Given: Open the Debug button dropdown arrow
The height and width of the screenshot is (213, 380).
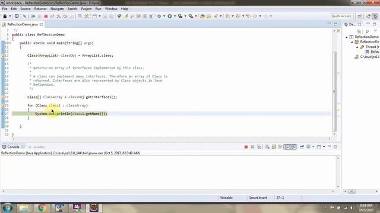Looking at the screenshot, I should pyautogui.click(x=164, y=16).
